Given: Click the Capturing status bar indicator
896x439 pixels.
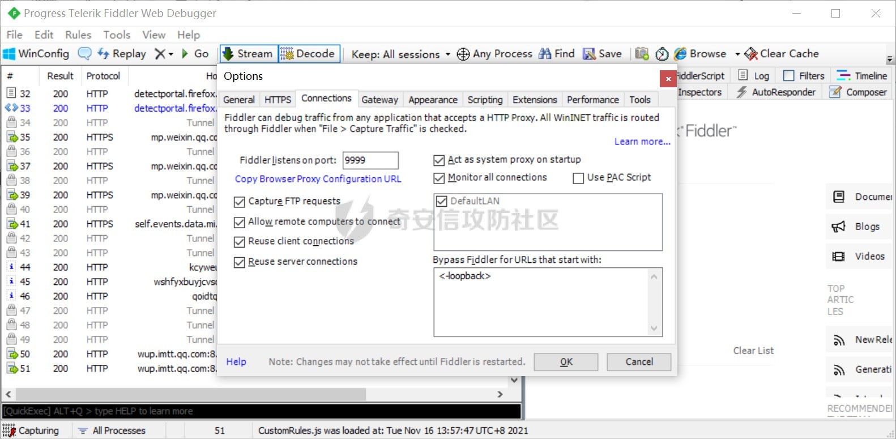Looking at the screenshot, I should coord(31,431).
